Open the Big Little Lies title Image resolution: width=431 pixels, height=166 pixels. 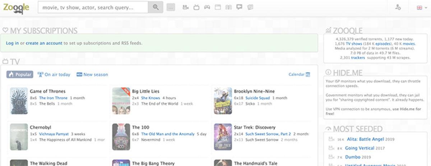coord(145,91)
